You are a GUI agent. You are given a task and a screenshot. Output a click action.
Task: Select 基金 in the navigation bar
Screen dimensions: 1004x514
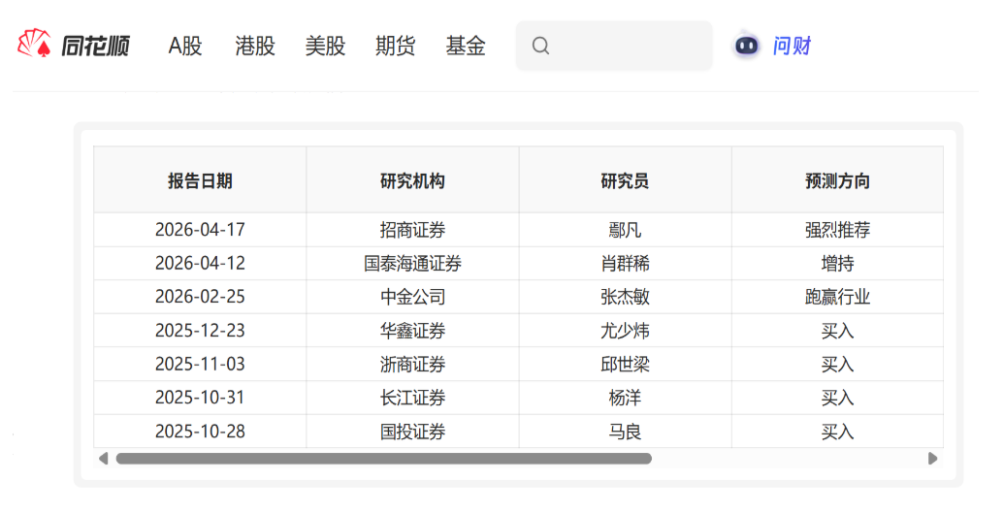click(x=466, y=46)
